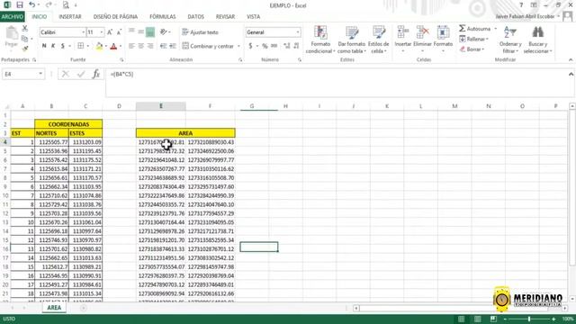Viewport: 576px width, 324px height.
Task: Click the Format Painter brush icon
Action: tap(25, 48)
